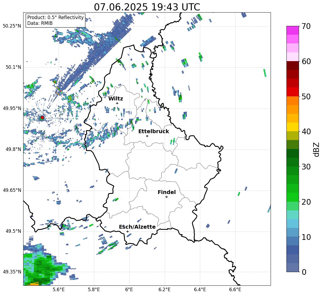The height and width of the screenshot is (295, 323).
Task: Click colorbar tick label 40
Action: point(306,132)
